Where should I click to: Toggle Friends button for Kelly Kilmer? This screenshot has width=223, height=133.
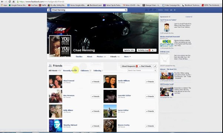click(96, 111)
